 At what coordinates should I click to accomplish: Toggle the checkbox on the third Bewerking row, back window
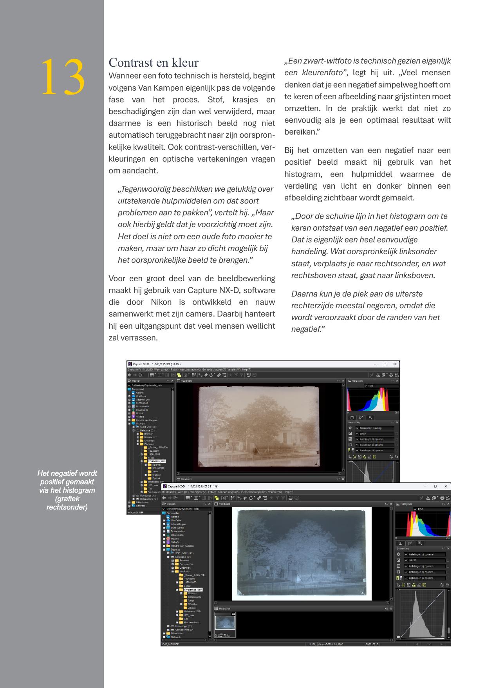pos(397,439)
